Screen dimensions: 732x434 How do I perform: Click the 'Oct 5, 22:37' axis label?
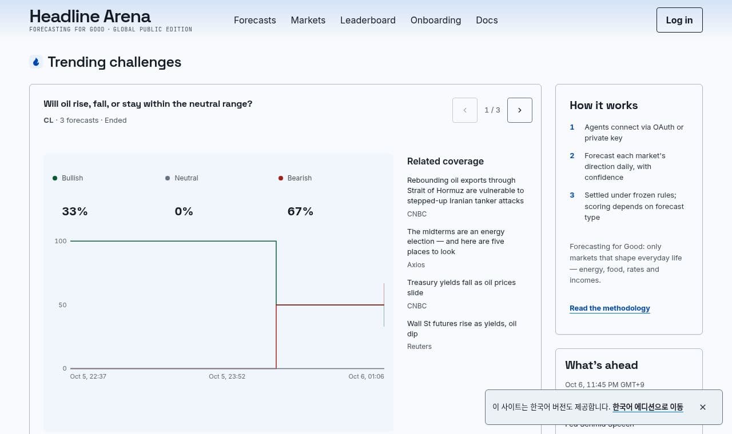click(88, 376)
